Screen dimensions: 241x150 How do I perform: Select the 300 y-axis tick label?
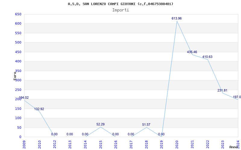tap(18, 80)
